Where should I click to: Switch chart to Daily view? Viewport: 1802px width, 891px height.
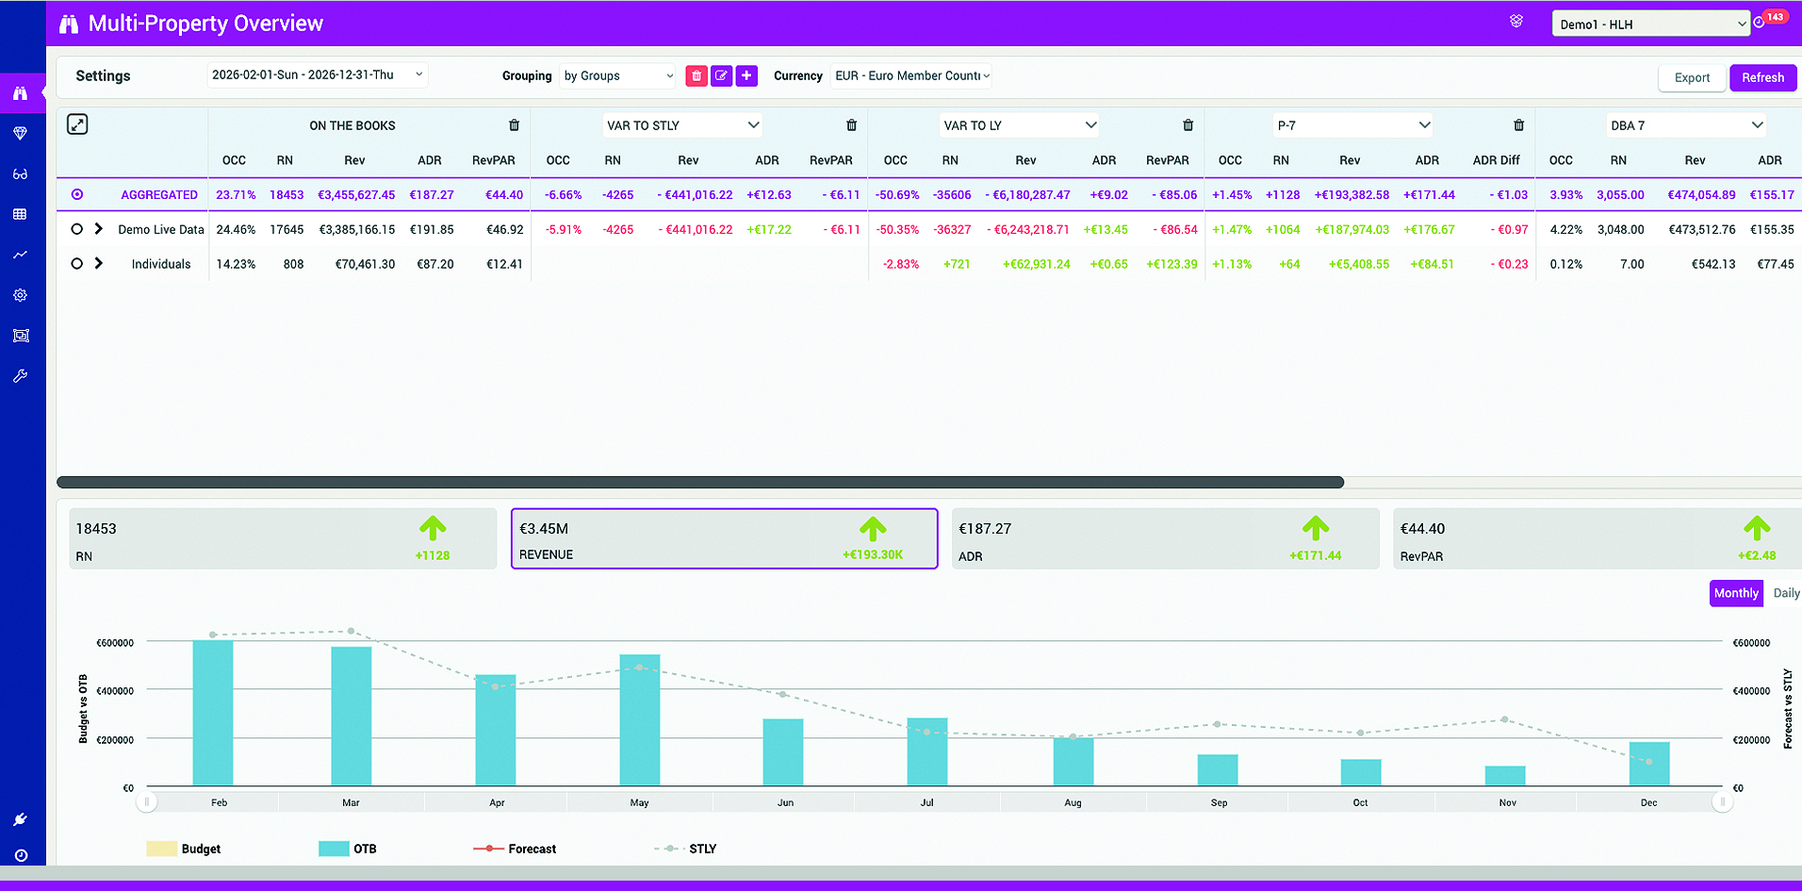click(1785, 593)
